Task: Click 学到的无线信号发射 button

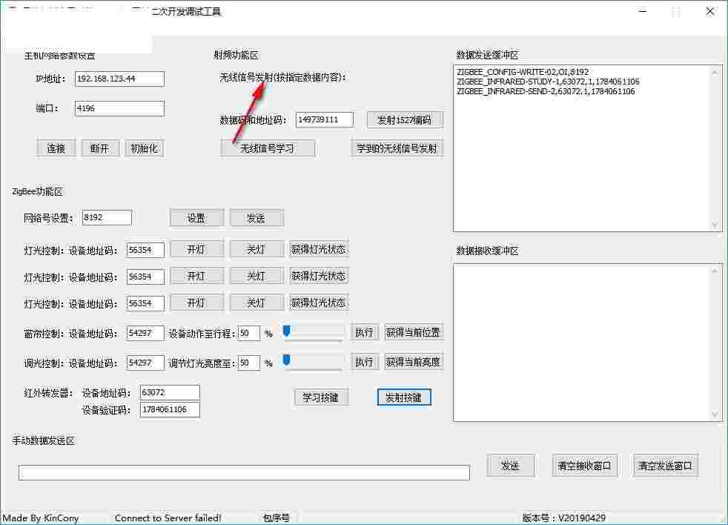Action: pos(397,148)
